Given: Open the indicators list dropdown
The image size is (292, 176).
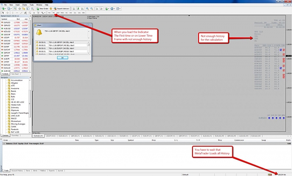Looking at the screenshot, I should [107, 8].
